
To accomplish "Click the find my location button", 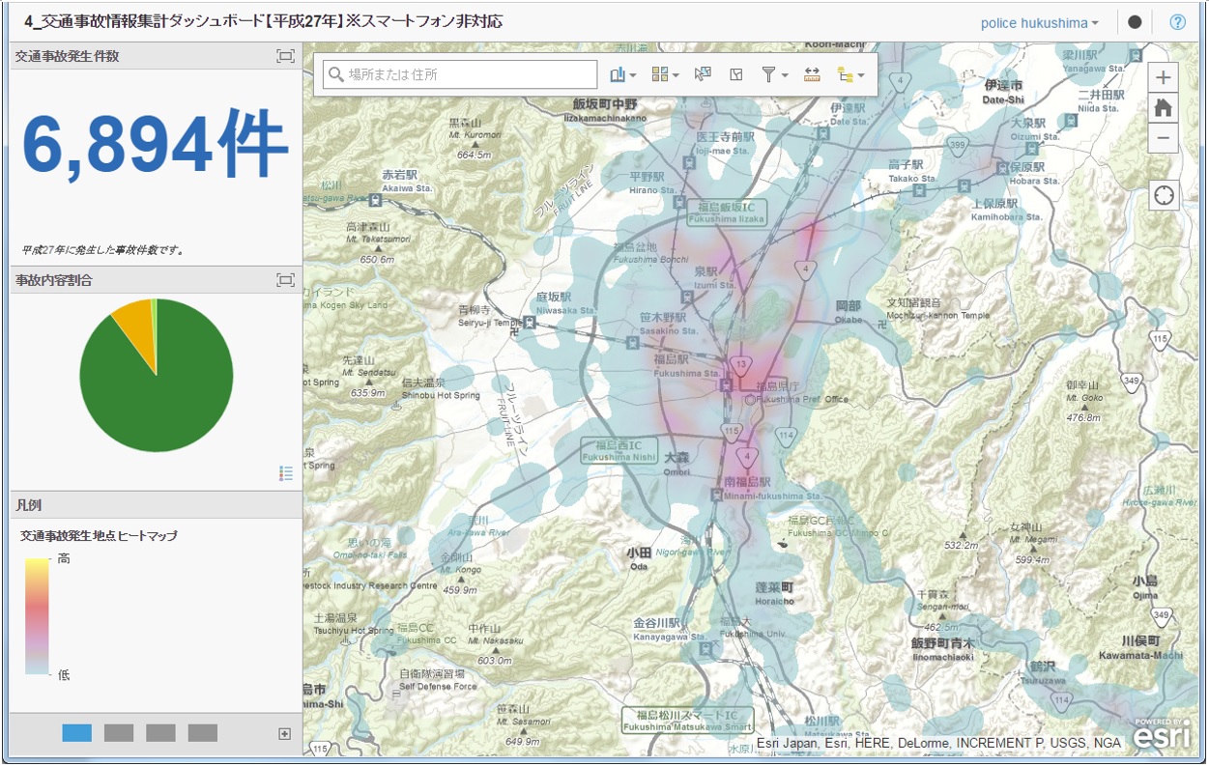I will 1165,195.
